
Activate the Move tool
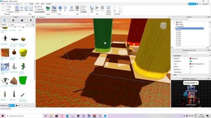pos(22,9)
